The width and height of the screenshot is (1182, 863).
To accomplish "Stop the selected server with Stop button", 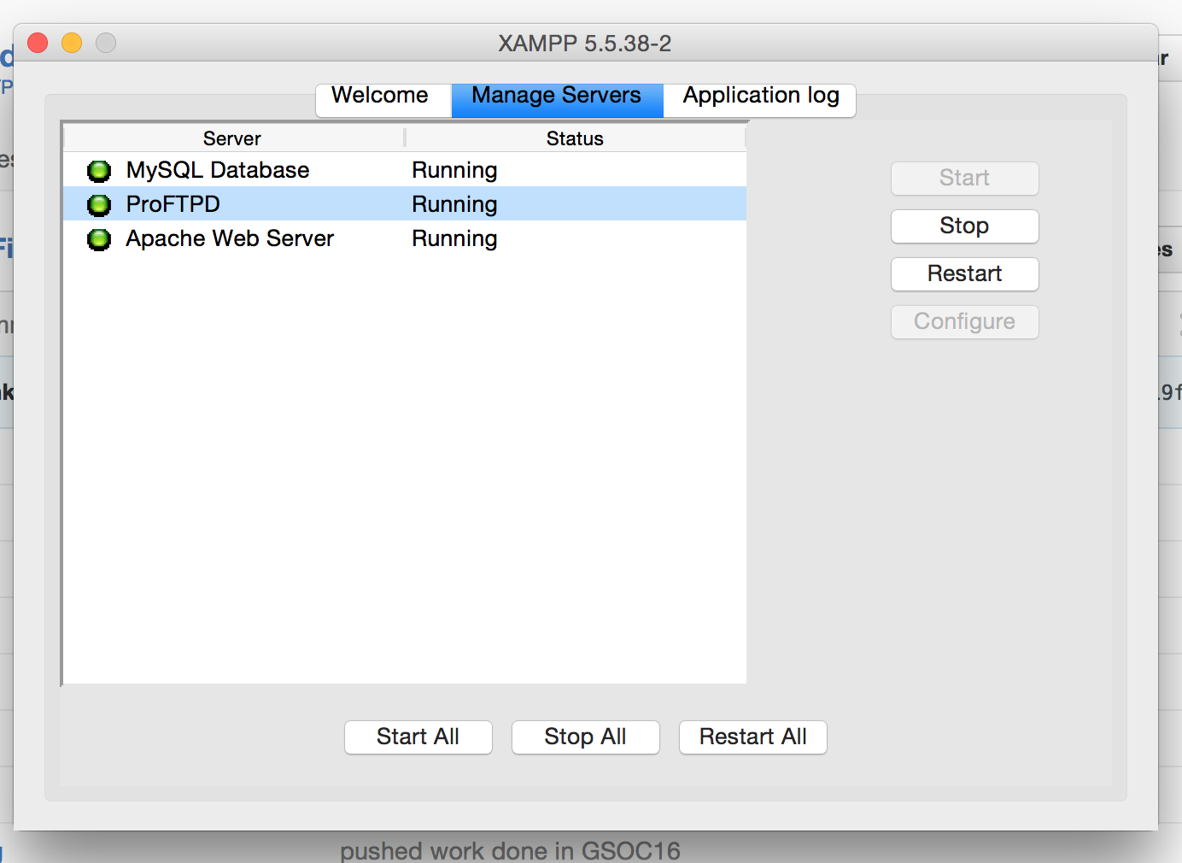I will [x=964, y=226].
